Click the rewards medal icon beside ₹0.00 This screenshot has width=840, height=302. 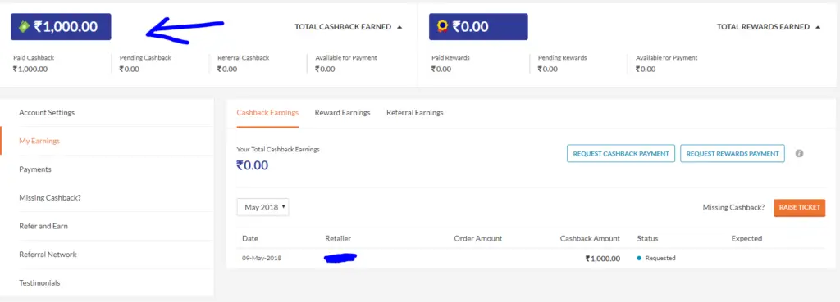[442, 27]
